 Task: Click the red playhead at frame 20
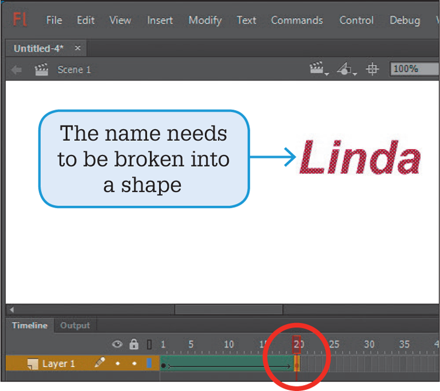pyautogui.click(x=297, y=344)
